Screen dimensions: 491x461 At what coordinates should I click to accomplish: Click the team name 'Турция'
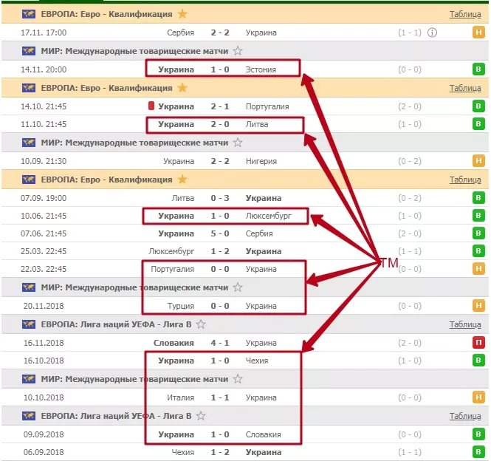coord(181,306)
